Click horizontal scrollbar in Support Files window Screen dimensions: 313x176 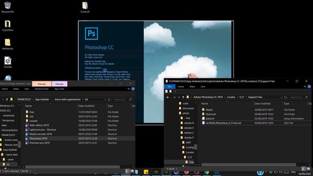(248, 165)
